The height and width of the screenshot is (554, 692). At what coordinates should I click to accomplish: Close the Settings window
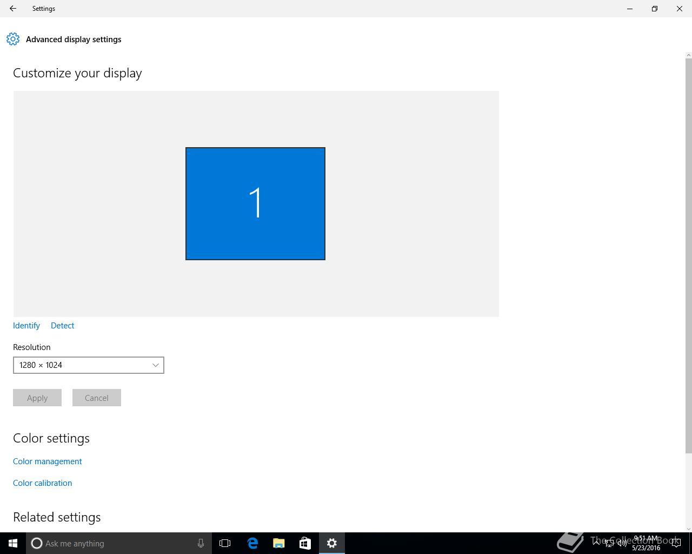coord(680,9)
